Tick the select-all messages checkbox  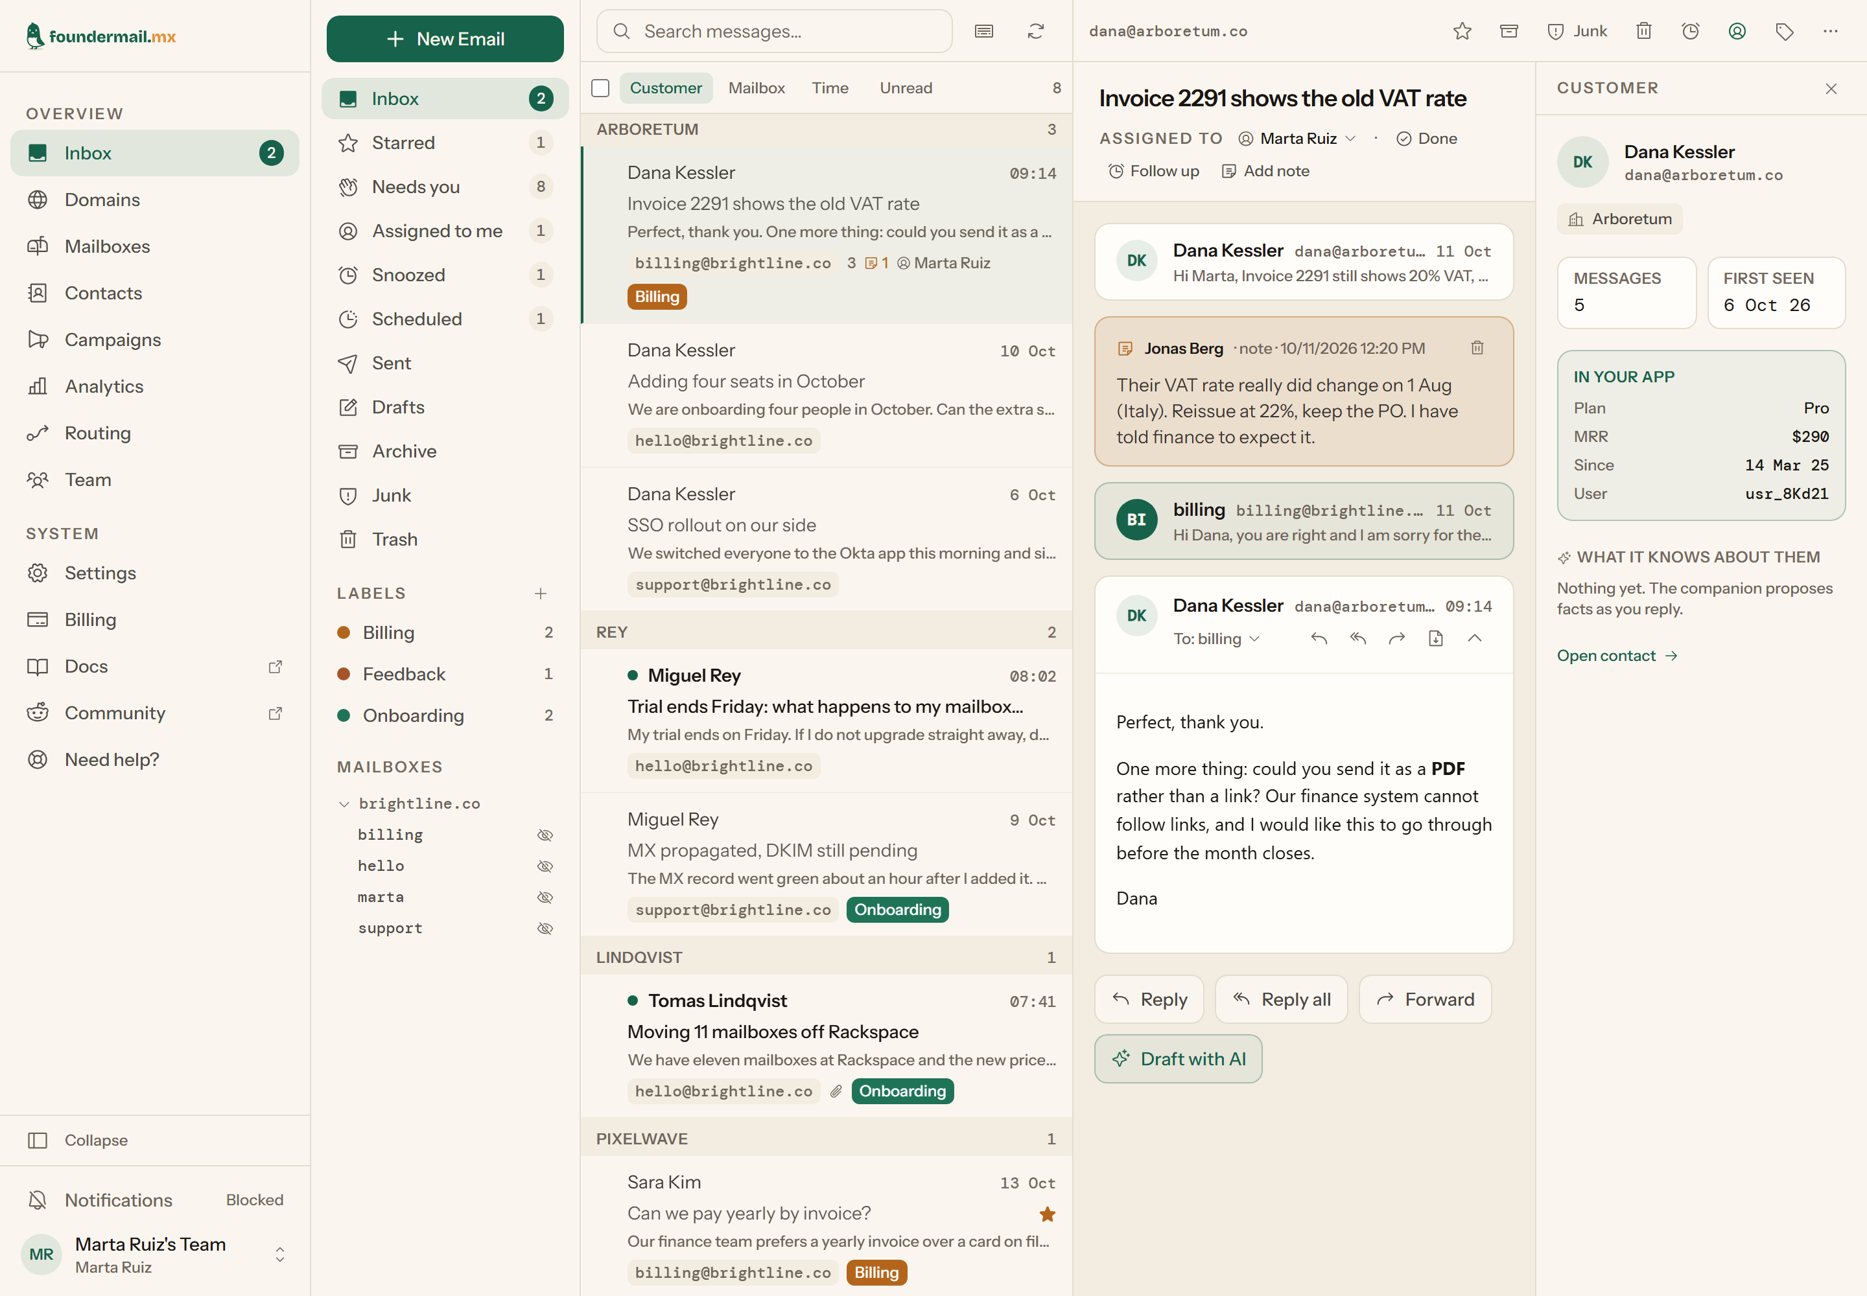pos(600,87)
